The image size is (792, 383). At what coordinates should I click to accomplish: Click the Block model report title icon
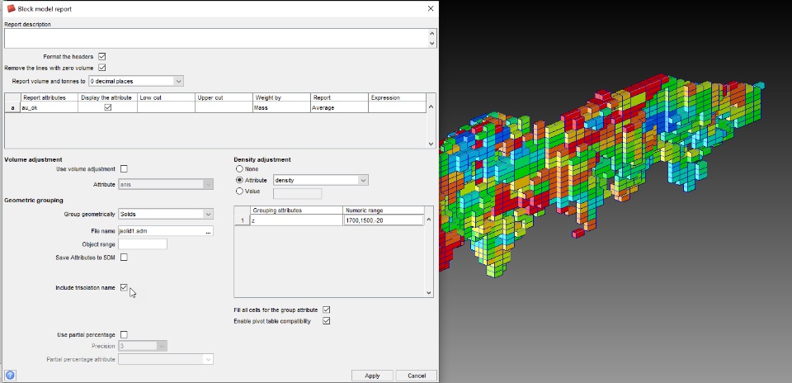click(11, 8)
